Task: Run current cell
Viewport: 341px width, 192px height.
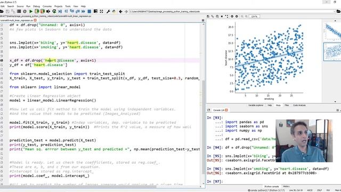Action: point(37,11)
